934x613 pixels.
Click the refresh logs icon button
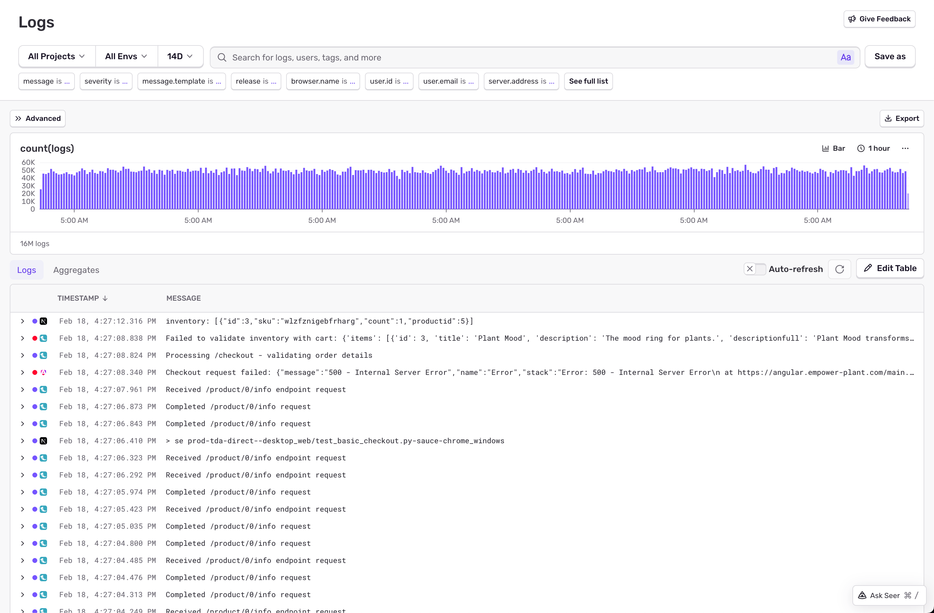pyautogui.click(x=839, y=270)
